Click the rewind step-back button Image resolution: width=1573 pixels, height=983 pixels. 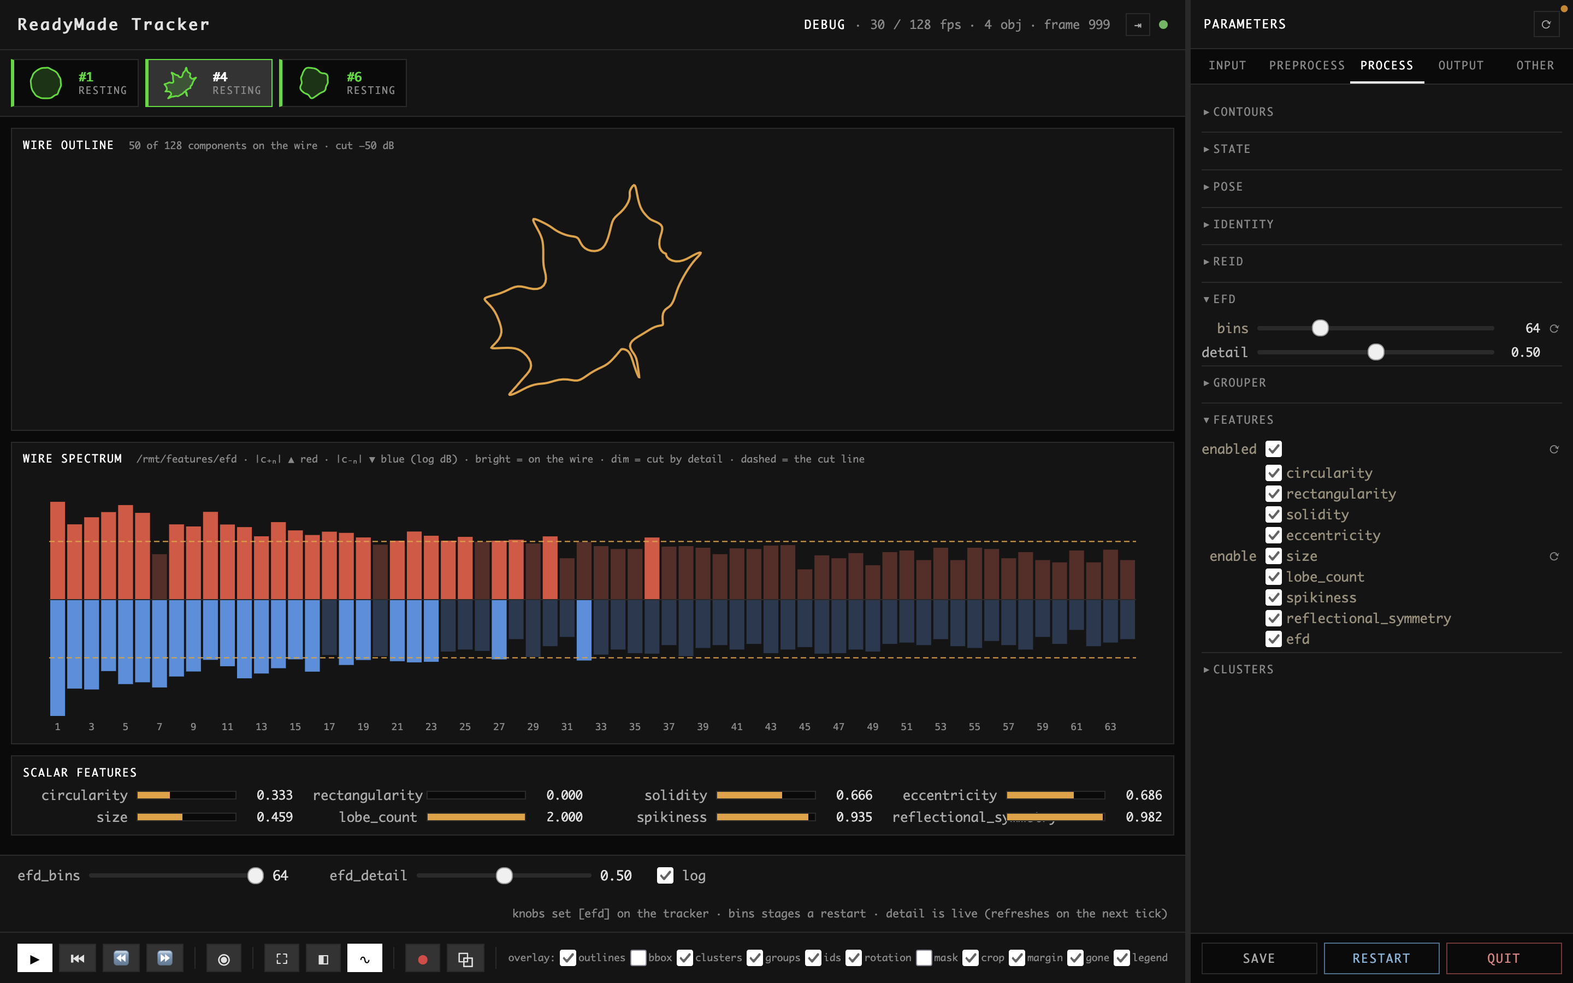(x=121, y=958)
